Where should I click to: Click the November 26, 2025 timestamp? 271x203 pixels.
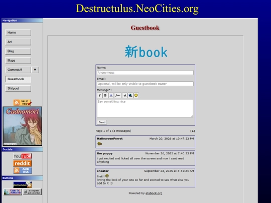(170, 153)
